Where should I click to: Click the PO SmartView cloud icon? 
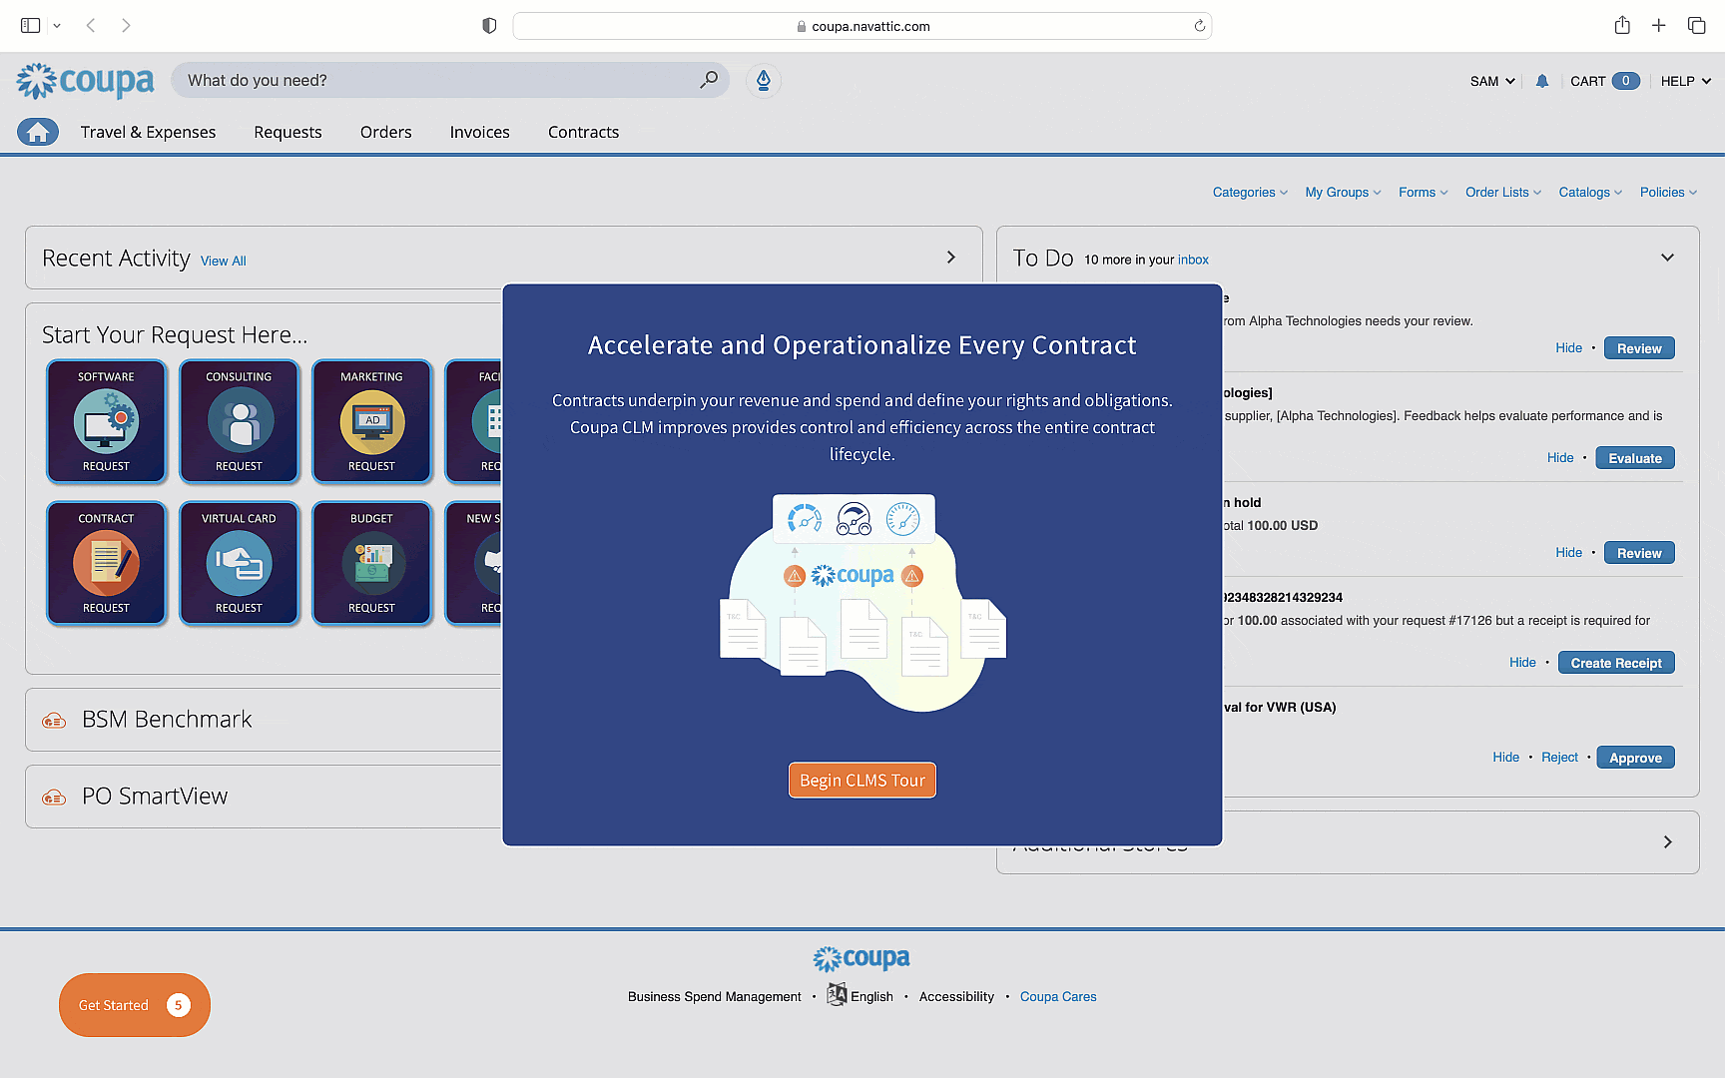(54, 798)
